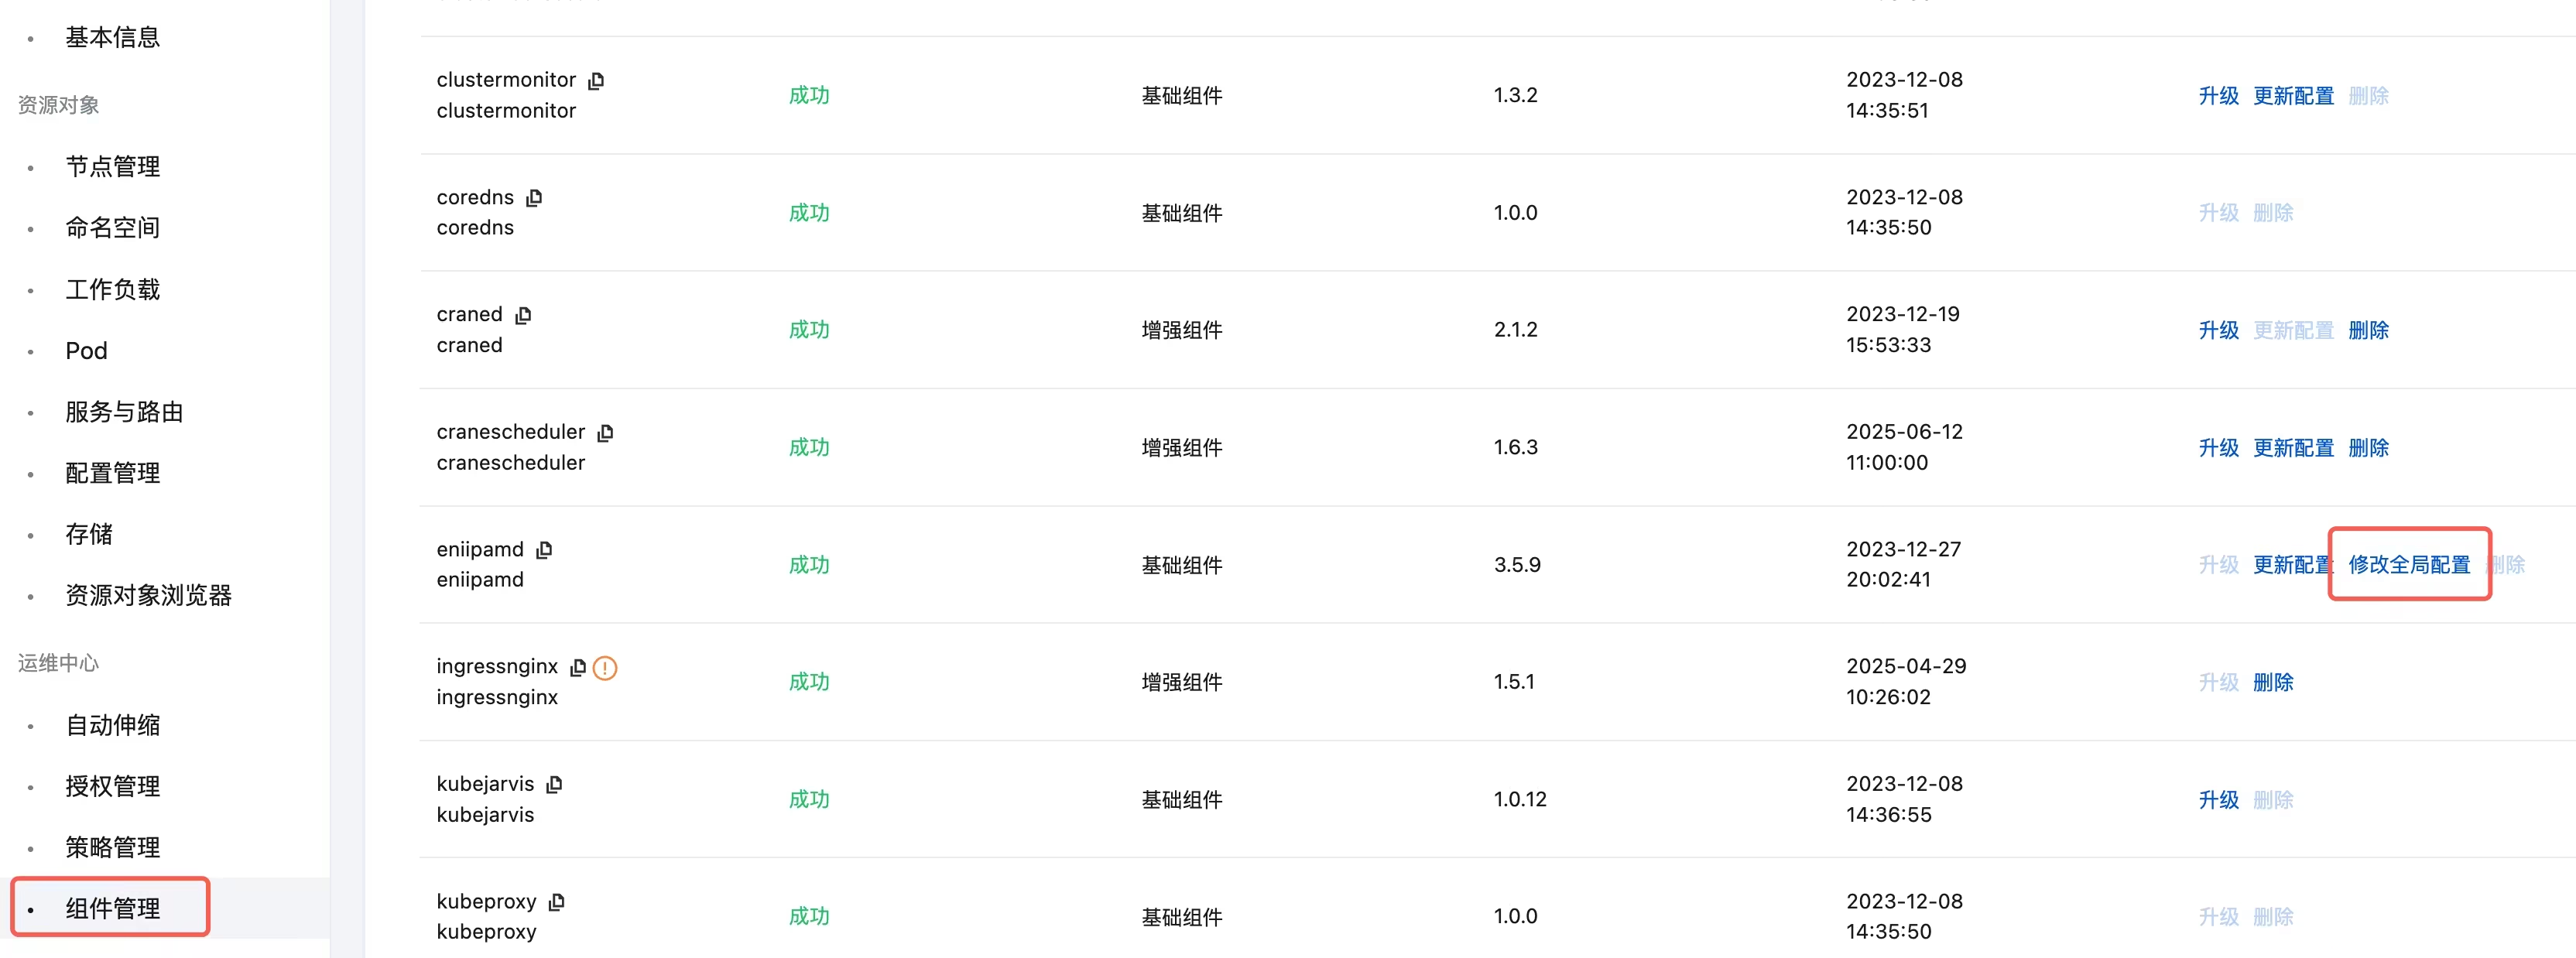
Task: Click 更新配置 for cranescheduler
Action: 2293,448
